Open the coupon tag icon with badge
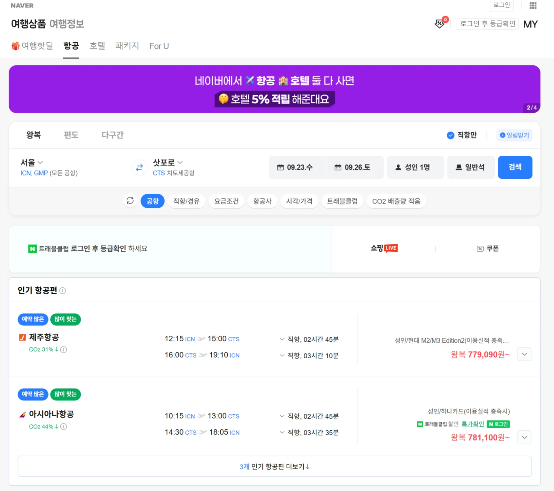Viewport: 554px width, 491px height. click(440, 24)
